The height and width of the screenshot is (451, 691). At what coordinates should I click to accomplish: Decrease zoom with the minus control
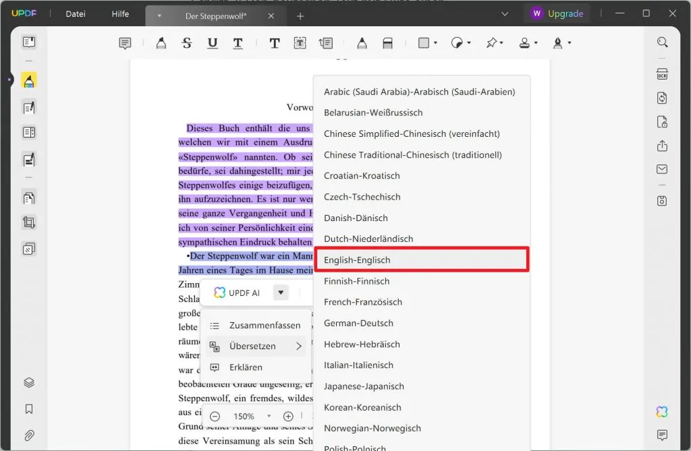point(215,416)
